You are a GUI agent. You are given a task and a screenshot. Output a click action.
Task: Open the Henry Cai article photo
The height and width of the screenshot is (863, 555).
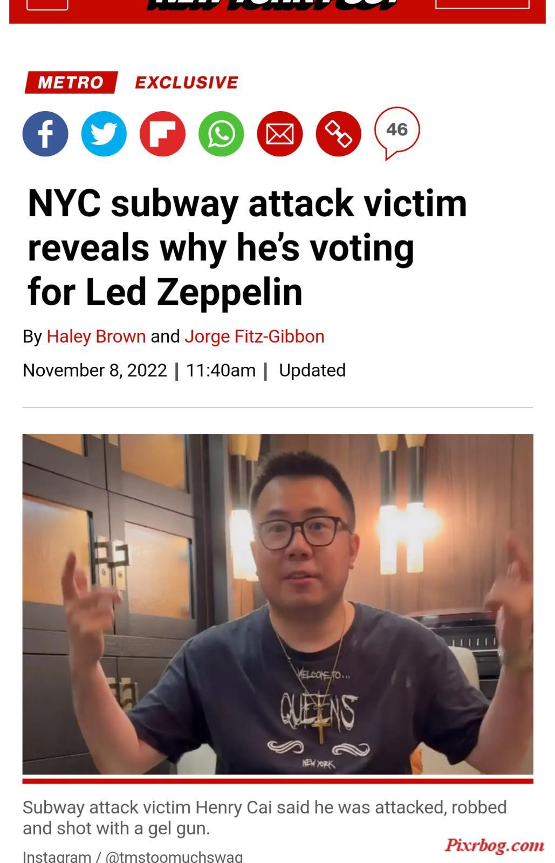pos(278,604)
